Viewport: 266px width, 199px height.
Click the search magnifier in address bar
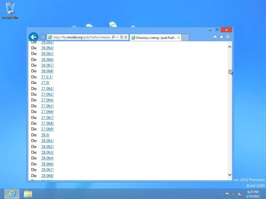click(113, 37)
